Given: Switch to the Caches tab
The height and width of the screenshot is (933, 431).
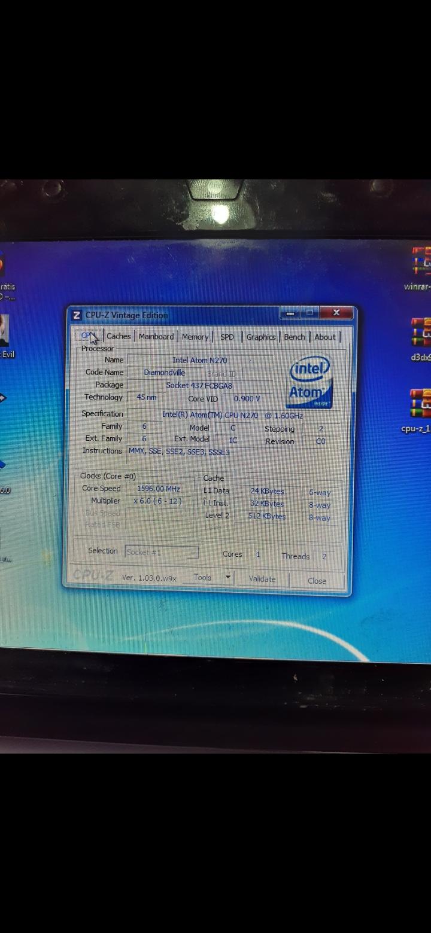Looking at the screenshot, I should pos(119,336).
